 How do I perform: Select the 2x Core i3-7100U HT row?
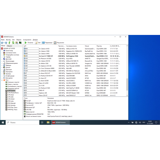[x=72, y=56]
